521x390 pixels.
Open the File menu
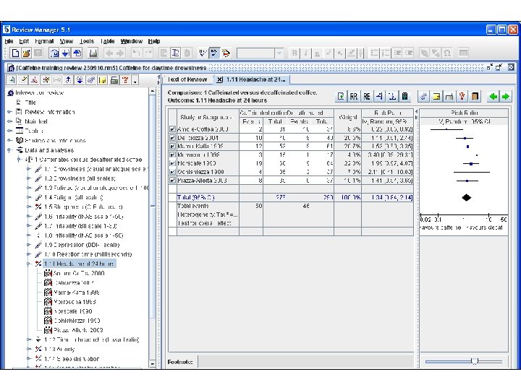click(x=9, y=41)
